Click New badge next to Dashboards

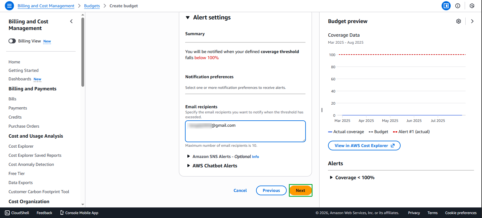pos(37,79)
